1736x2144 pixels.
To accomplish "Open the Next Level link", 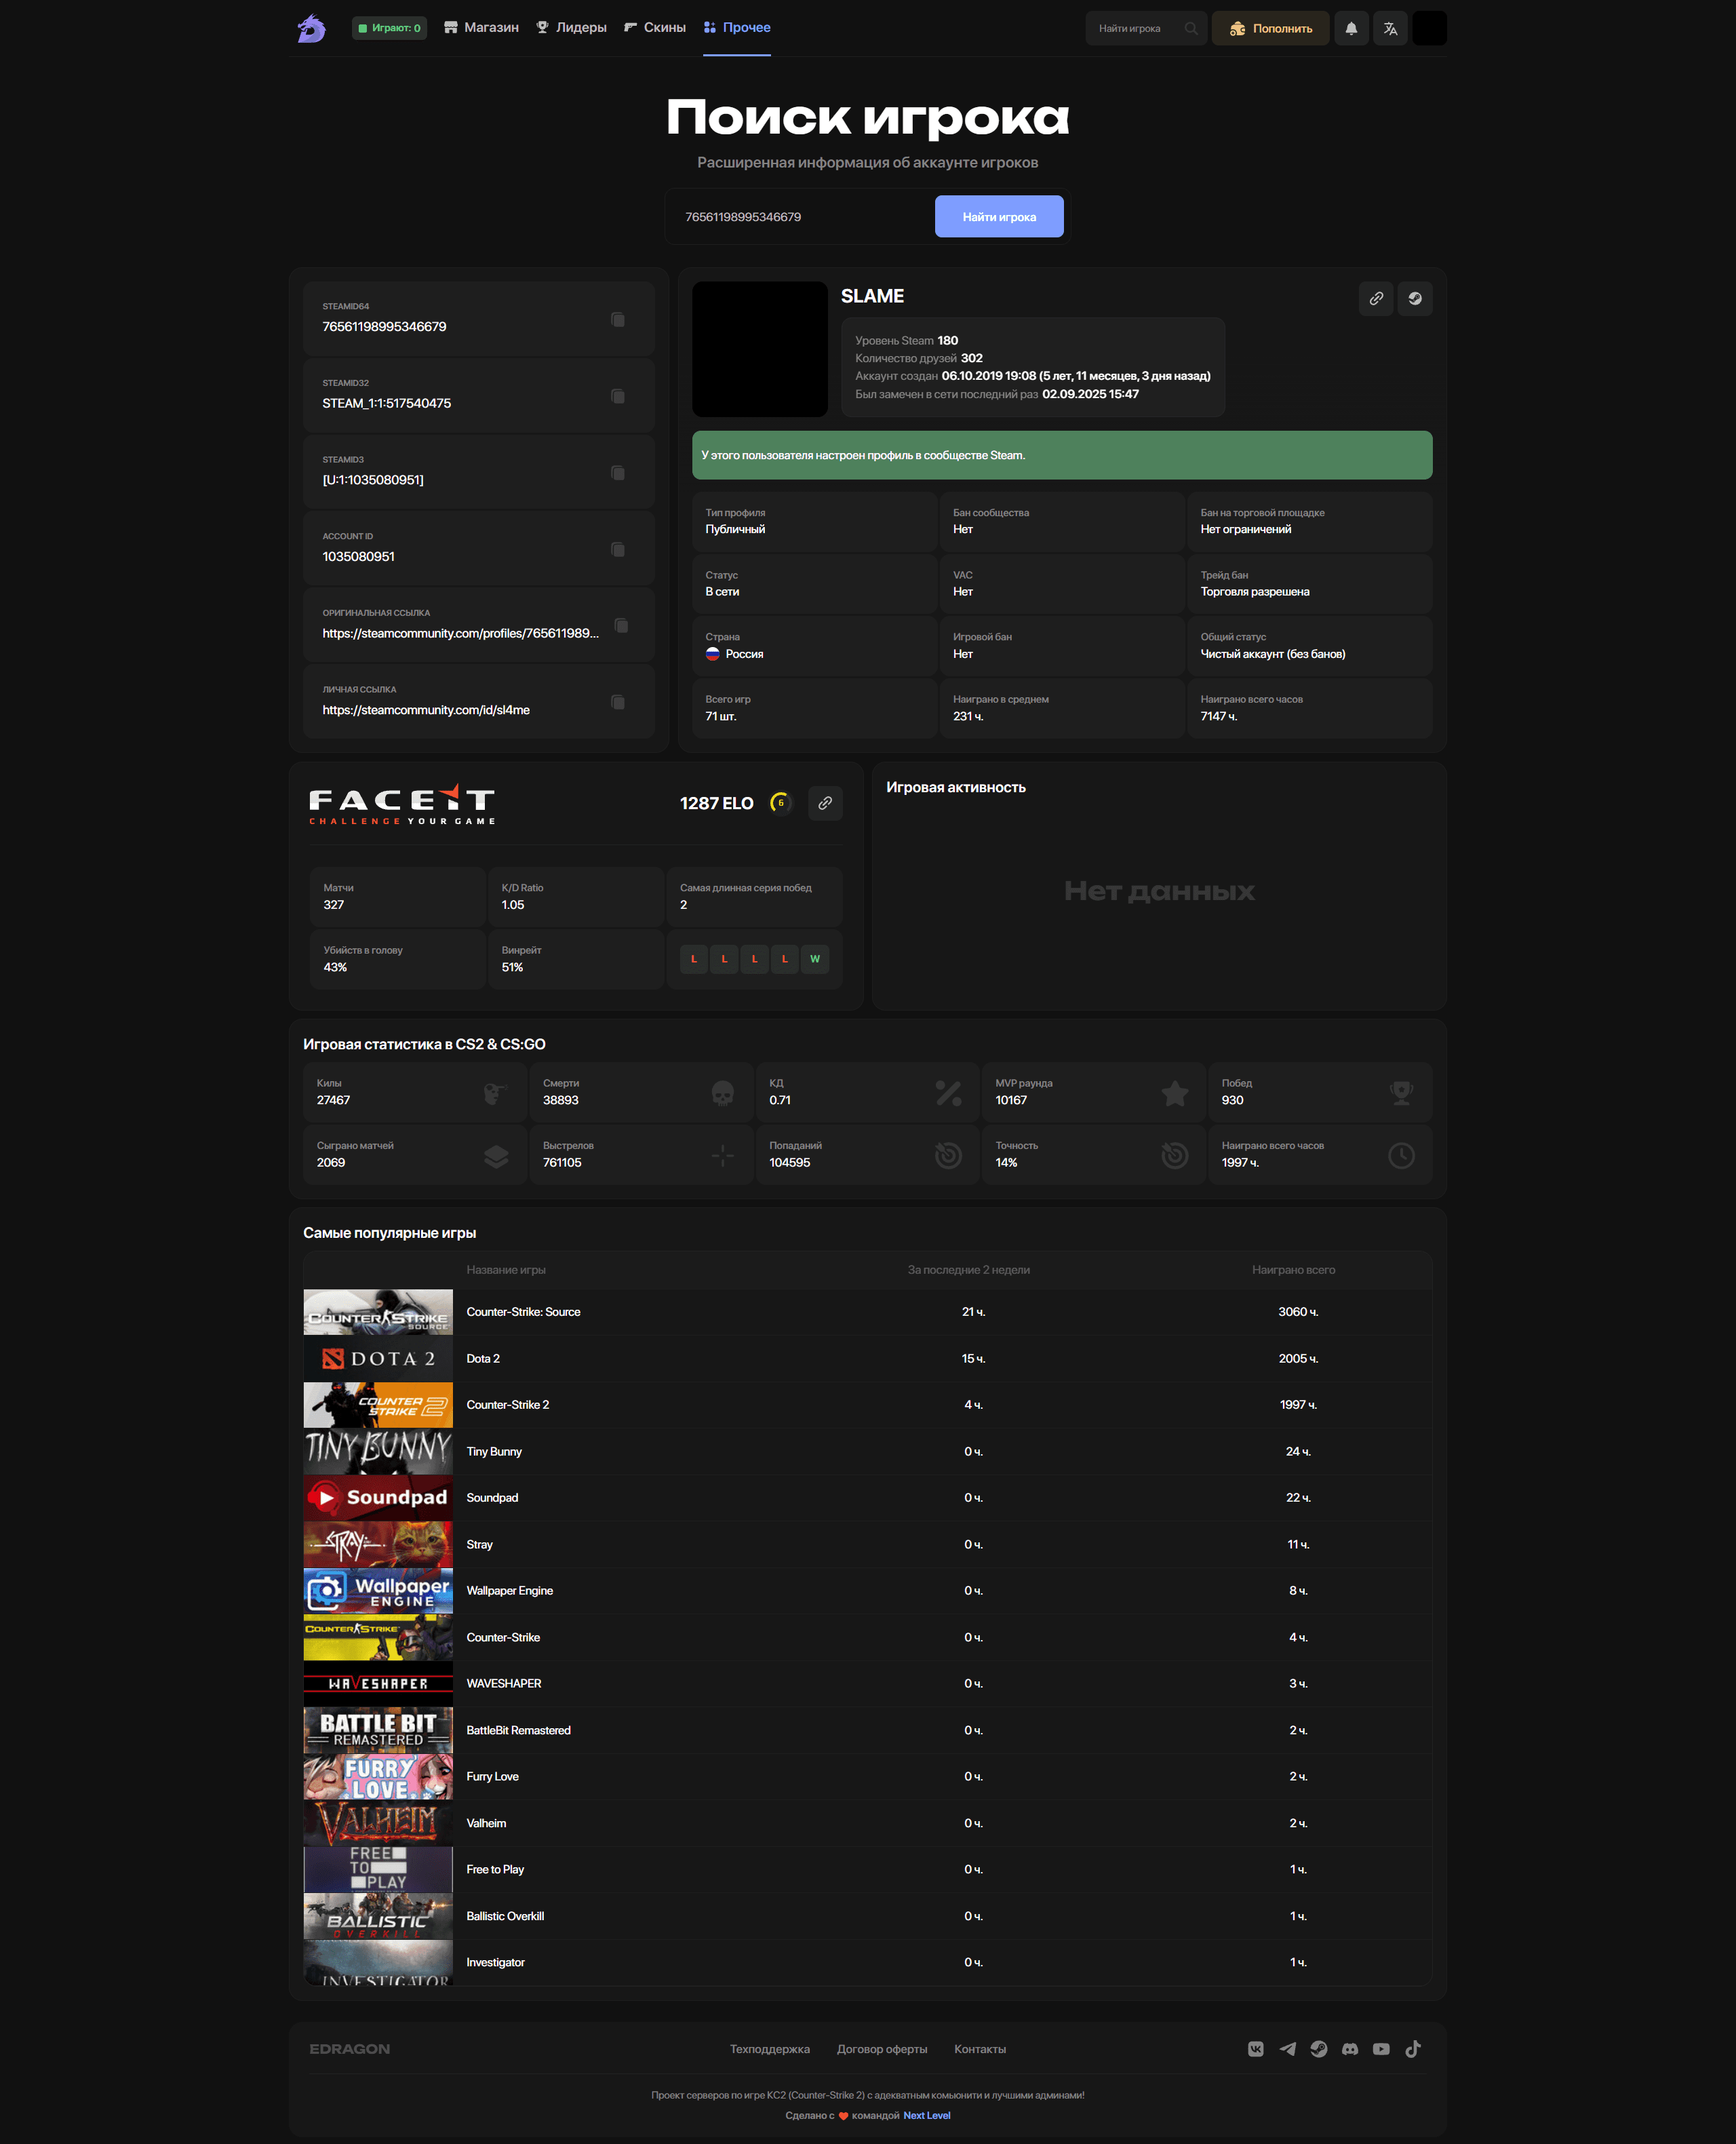I will [927, 2115].
